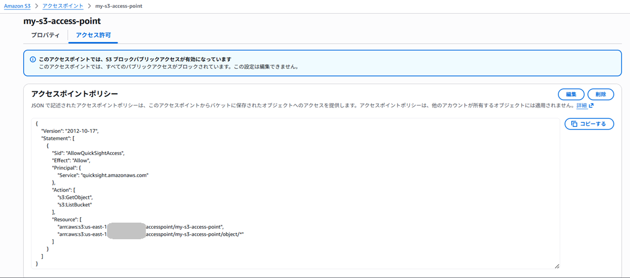Click the "s3:ListBucket" action line
The image size is (630, 278).
75,204
